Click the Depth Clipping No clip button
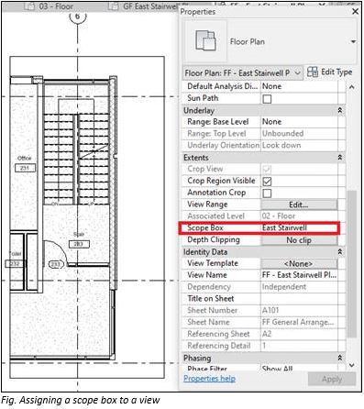This screenshot has height=409, width=364. (299, 240)
